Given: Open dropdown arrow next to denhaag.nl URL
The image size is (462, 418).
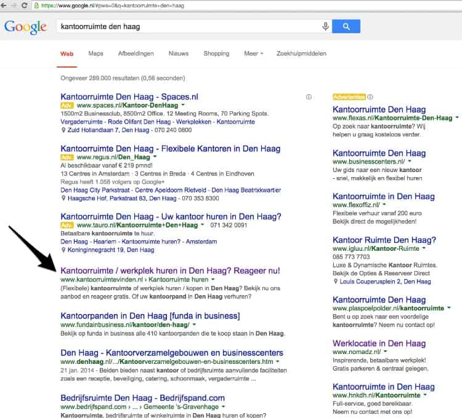Looking at the screenshot, I should pyautogui.click(x=278, y=361).
